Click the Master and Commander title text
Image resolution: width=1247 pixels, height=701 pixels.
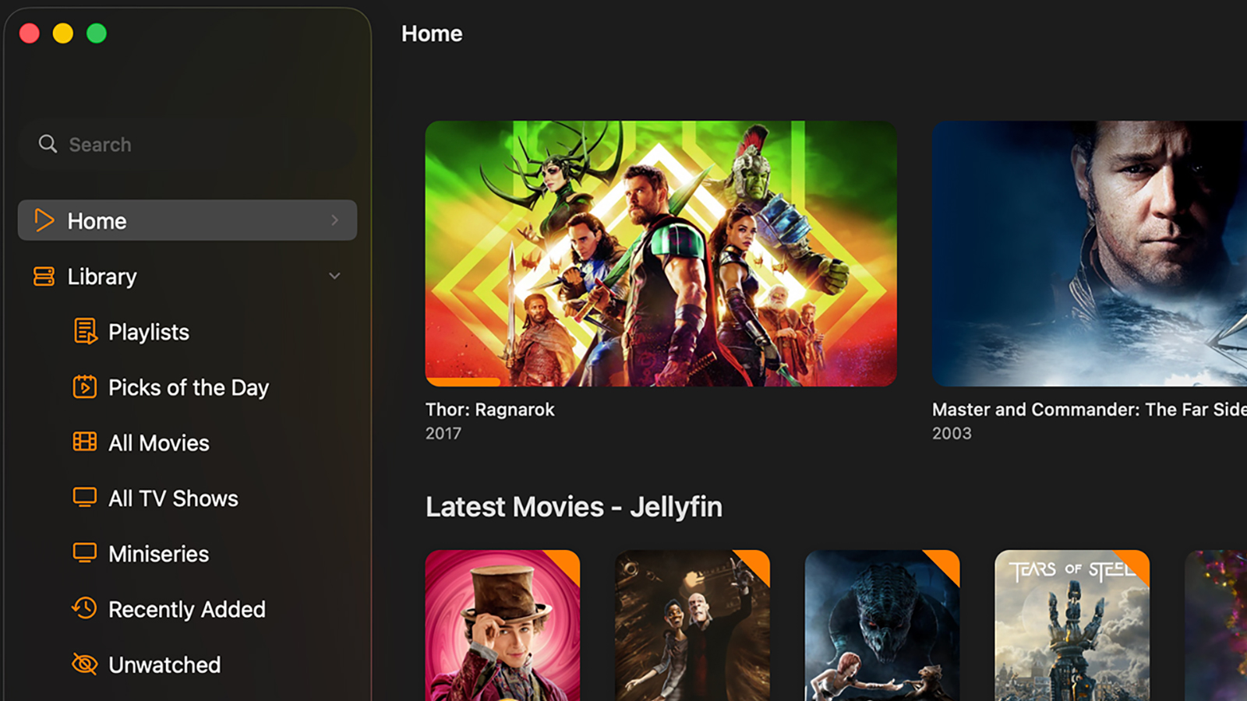(x=1090, y=410)
